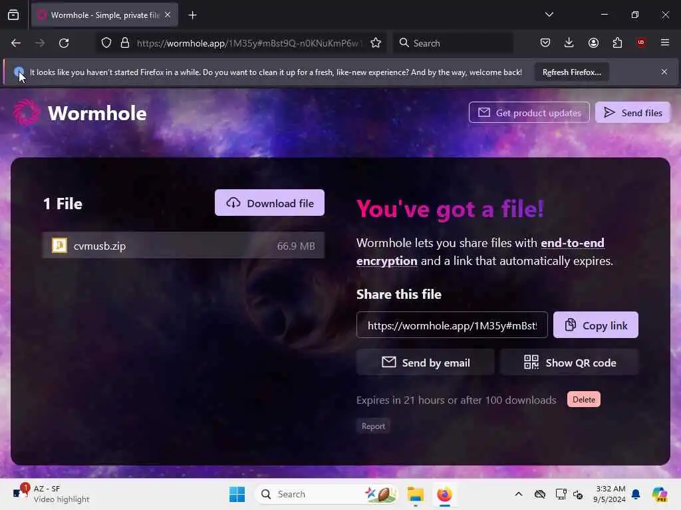Click the Report button

coord(373,426)
